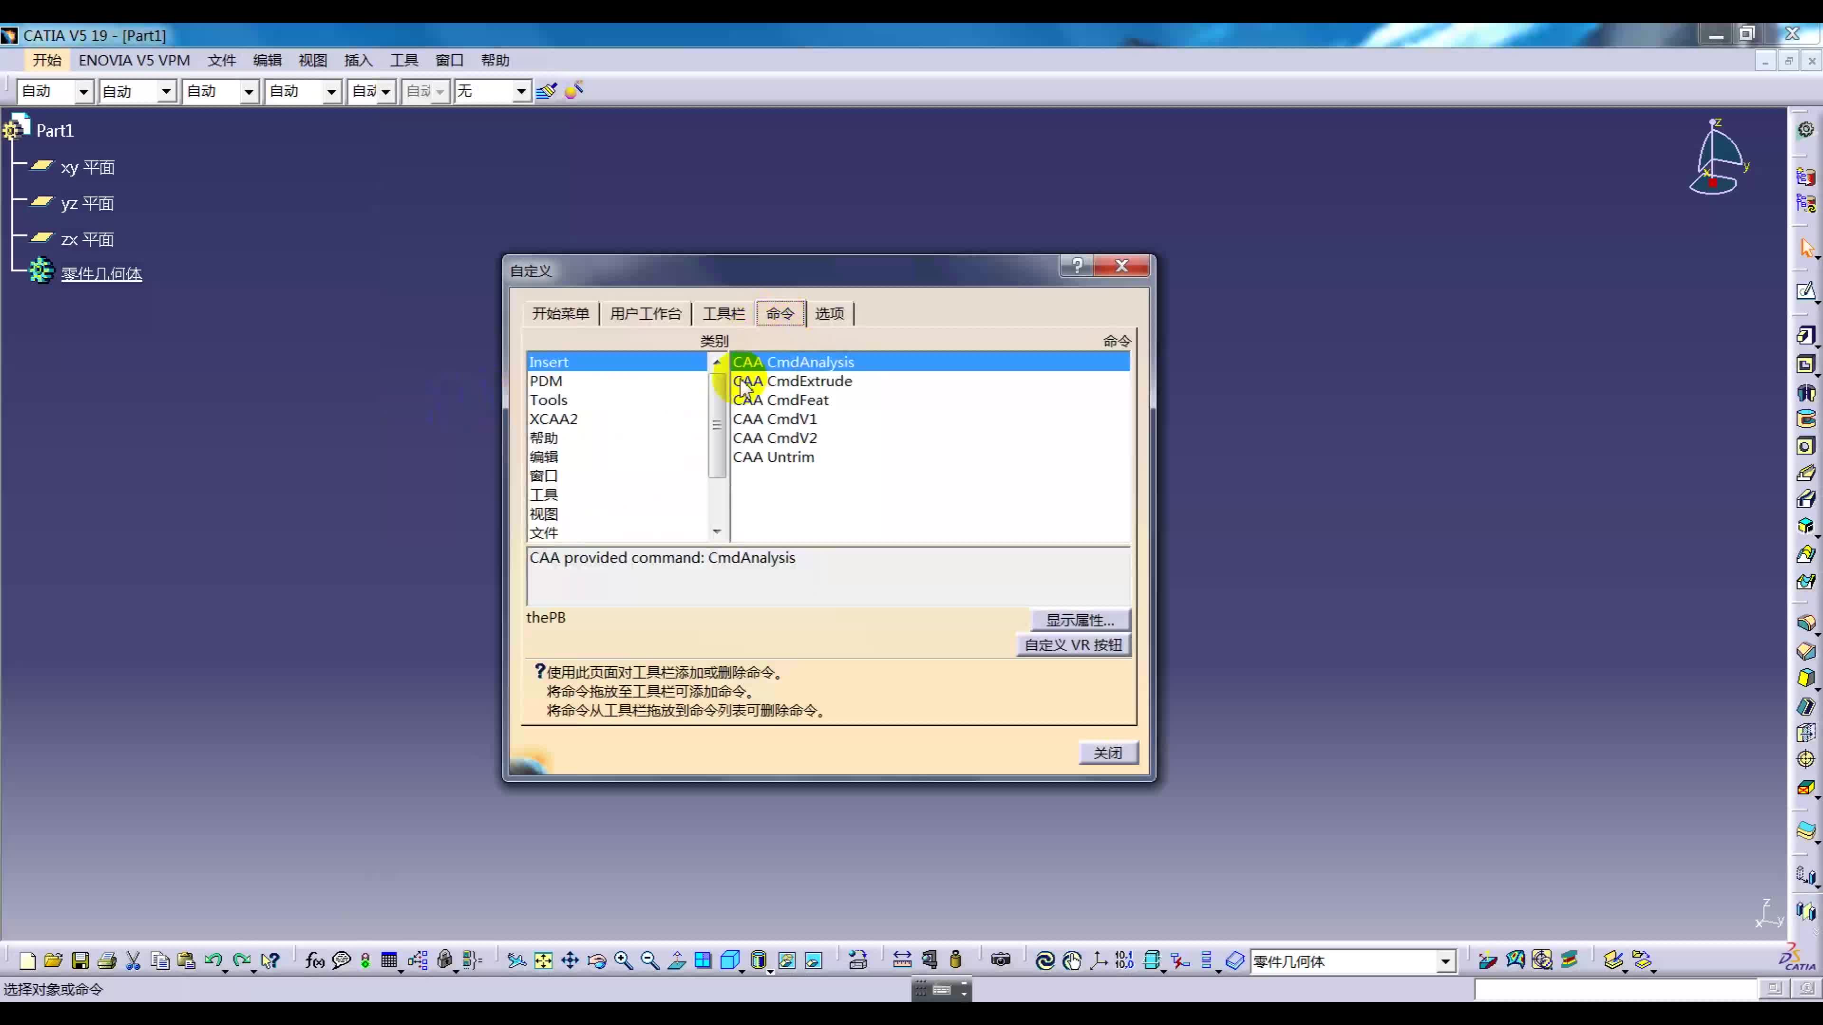Click the Capture camera icon

pos(1000,960)
